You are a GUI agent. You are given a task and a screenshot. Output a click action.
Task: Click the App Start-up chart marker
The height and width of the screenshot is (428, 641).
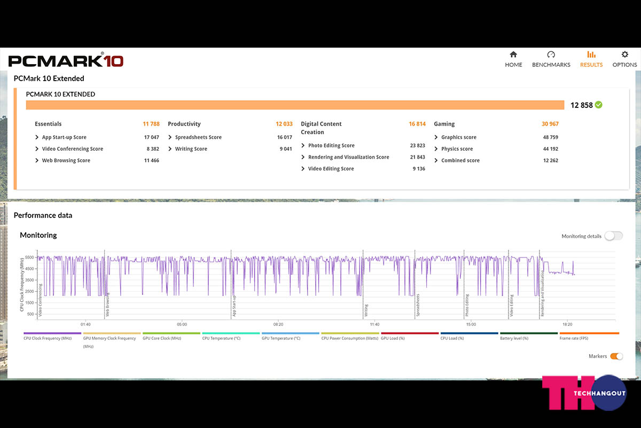tap(234, 306)
